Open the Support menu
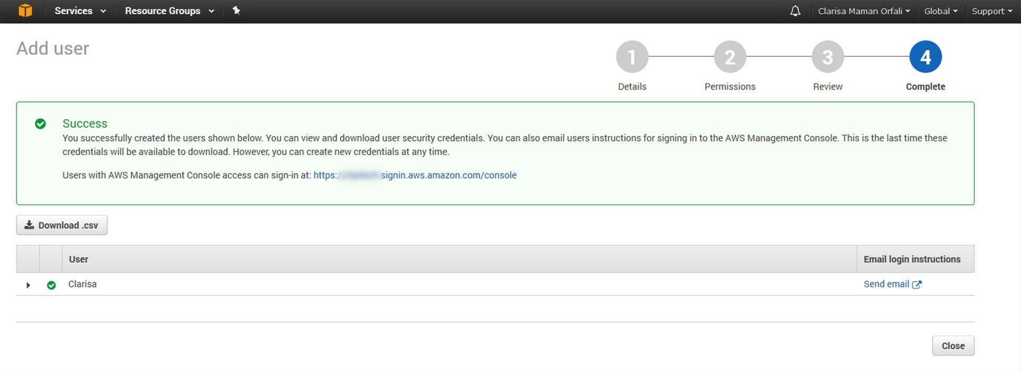Screen dimensions: 1021x372 992,11
